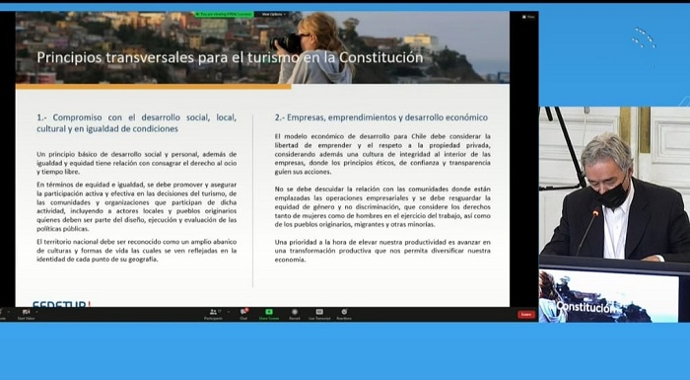
Task: Click the heading '1.- Compromiso con el desarrollo social'
Action: click(136, 123)
